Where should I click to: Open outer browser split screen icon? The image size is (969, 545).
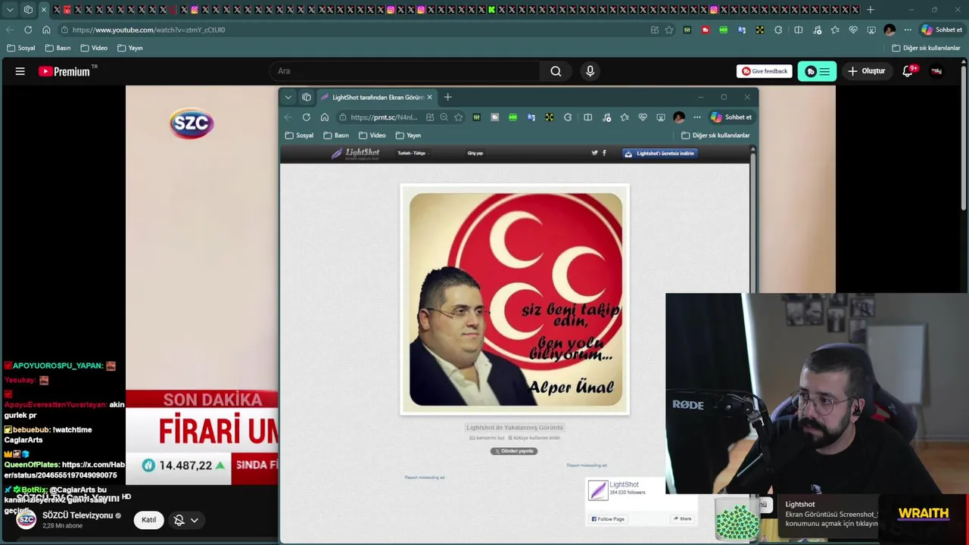pyautogui.click(x=798, y=30)
